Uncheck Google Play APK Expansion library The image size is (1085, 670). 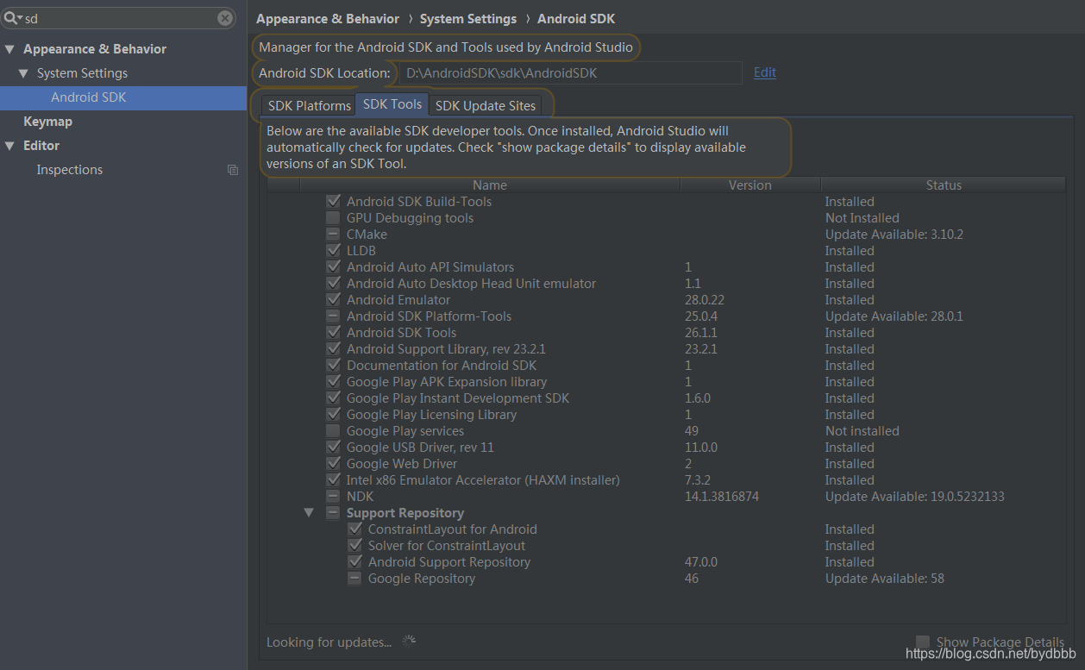[x=333, y=382]
